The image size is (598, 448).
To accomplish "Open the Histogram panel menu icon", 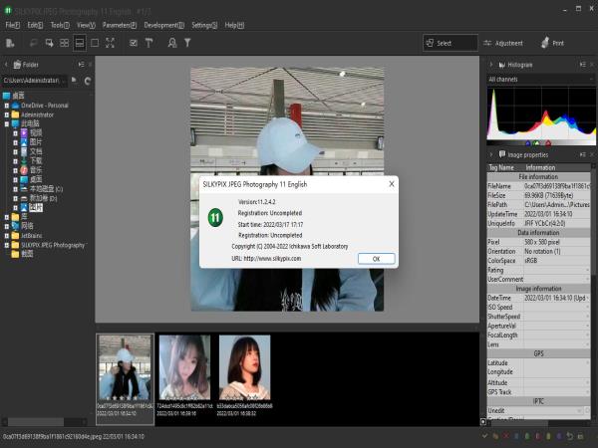I will coord(582,65).
